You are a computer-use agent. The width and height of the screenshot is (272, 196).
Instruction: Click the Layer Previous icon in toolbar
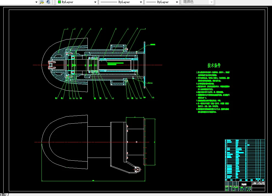click(x=48, y=2)
